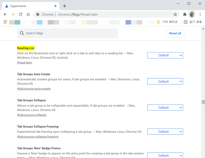The image size is (205, 158).
Task: Follow the #read-later link
Action: click(25, 63)
